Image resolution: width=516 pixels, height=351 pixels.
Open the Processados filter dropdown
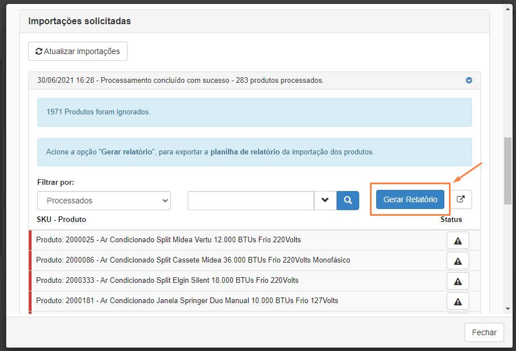click(104, 201)
